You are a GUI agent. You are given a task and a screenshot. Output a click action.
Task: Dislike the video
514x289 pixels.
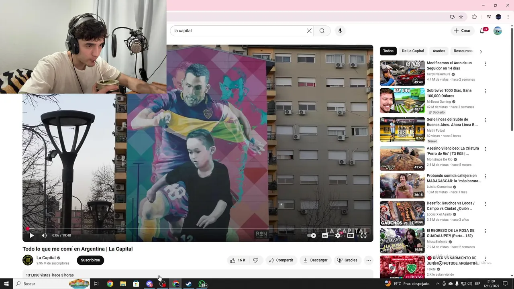click(x=256, y=261)
